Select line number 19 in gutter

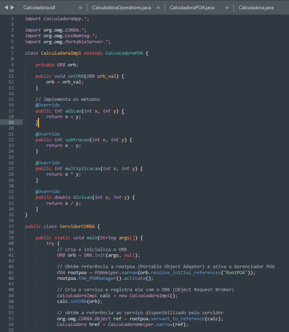click(11, 122)
